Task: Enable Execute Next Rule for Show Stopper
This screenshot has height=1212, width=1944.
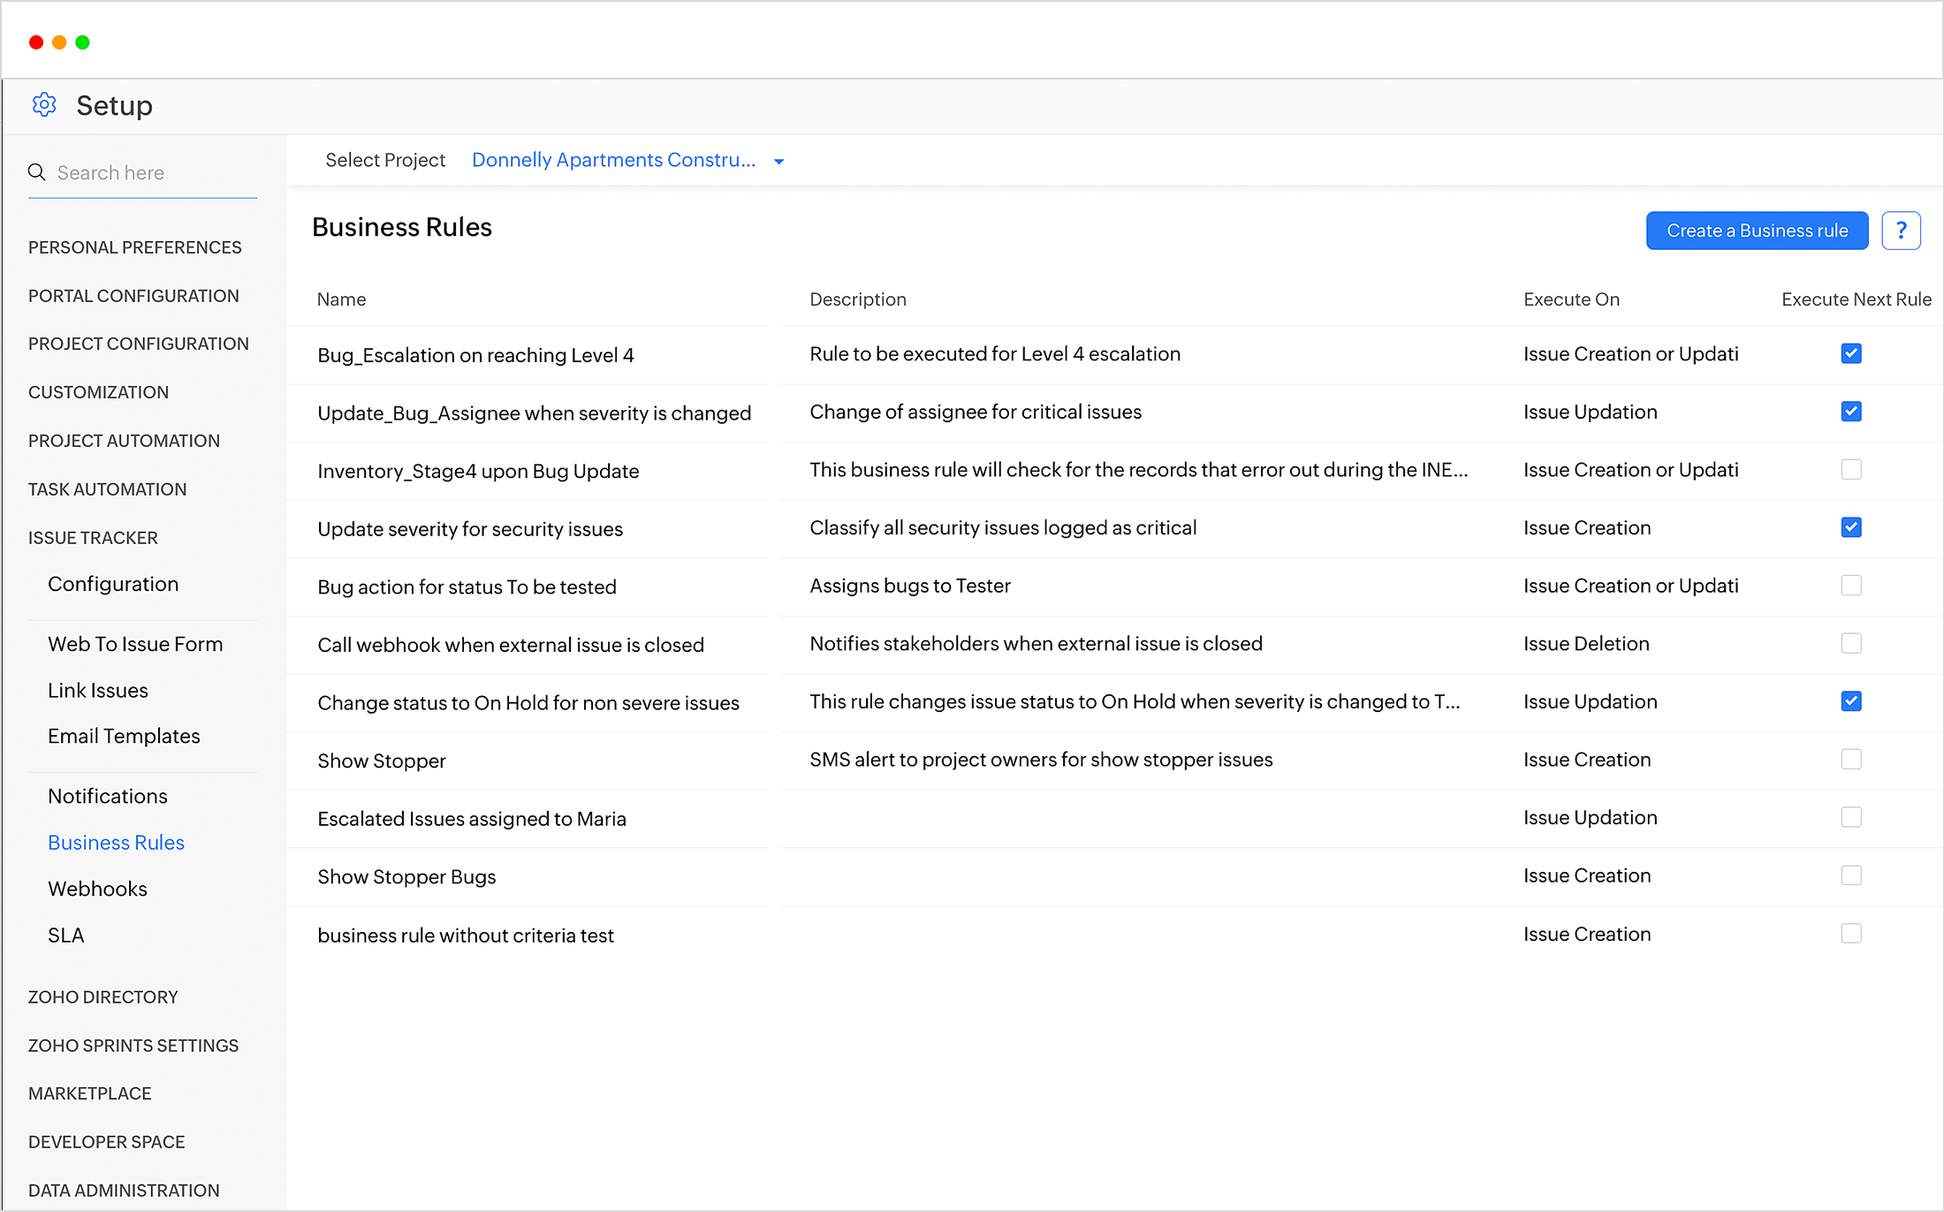Action: (x=1852, y=758)
